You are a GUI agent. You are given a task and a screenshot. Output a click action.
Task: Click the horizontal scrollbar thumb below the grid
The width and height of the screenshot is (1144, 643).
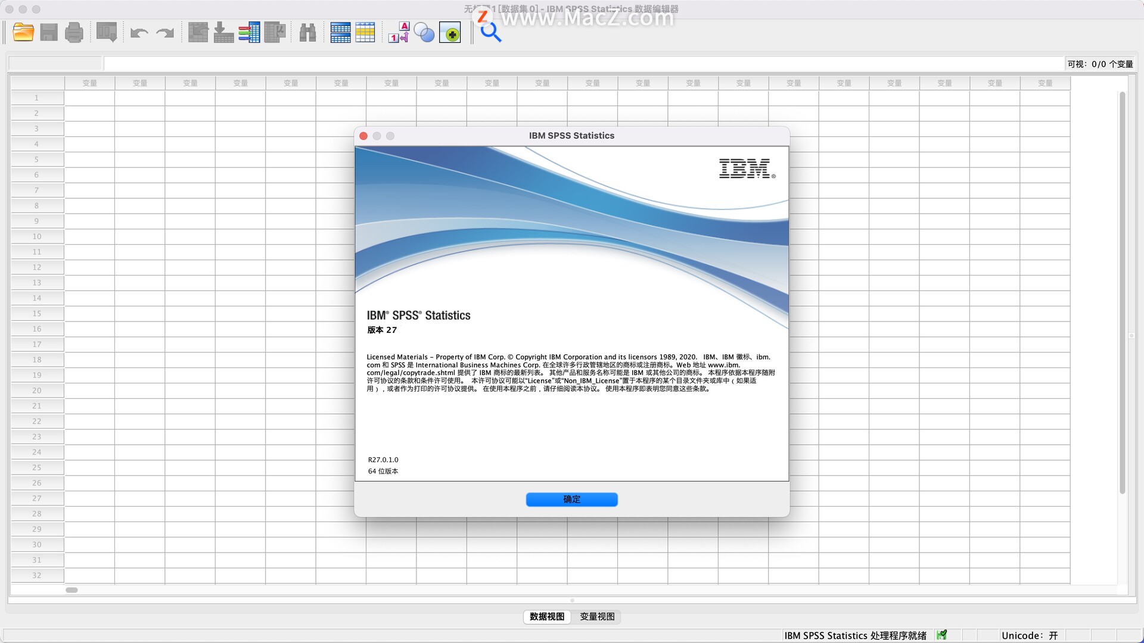[x=71, y=590]
